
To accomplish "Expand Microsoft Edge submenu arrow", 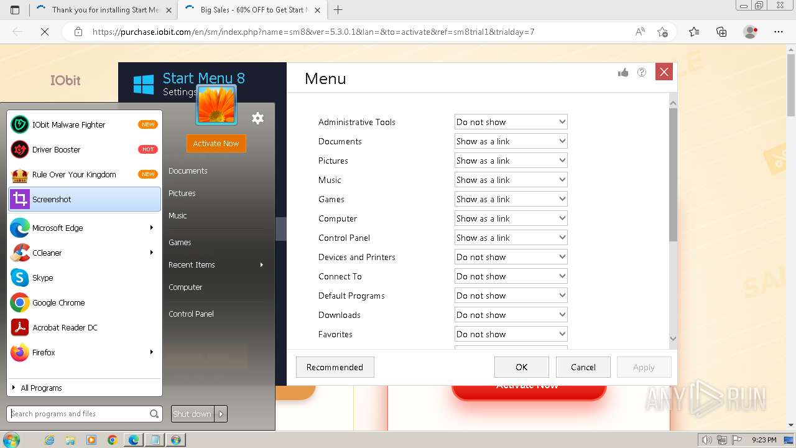I will pyautogui.click(x=152, y=228).
